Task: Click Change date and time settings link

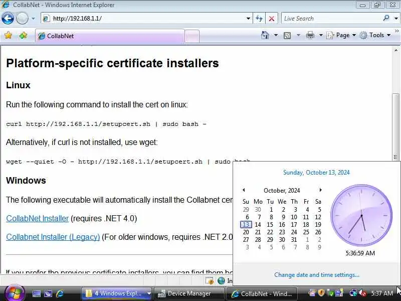Action: 317,274
